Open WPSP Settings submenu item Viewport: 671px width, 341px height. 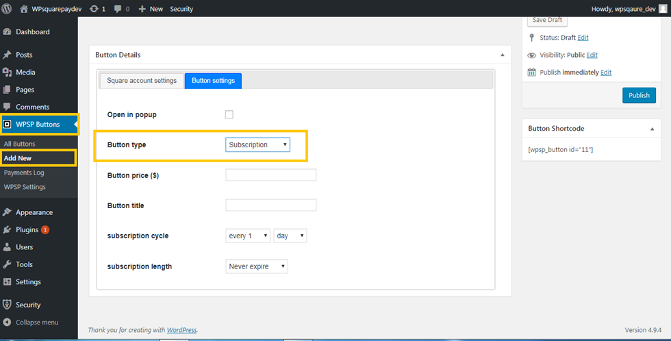pyautogui.click(x=25, y=186)
